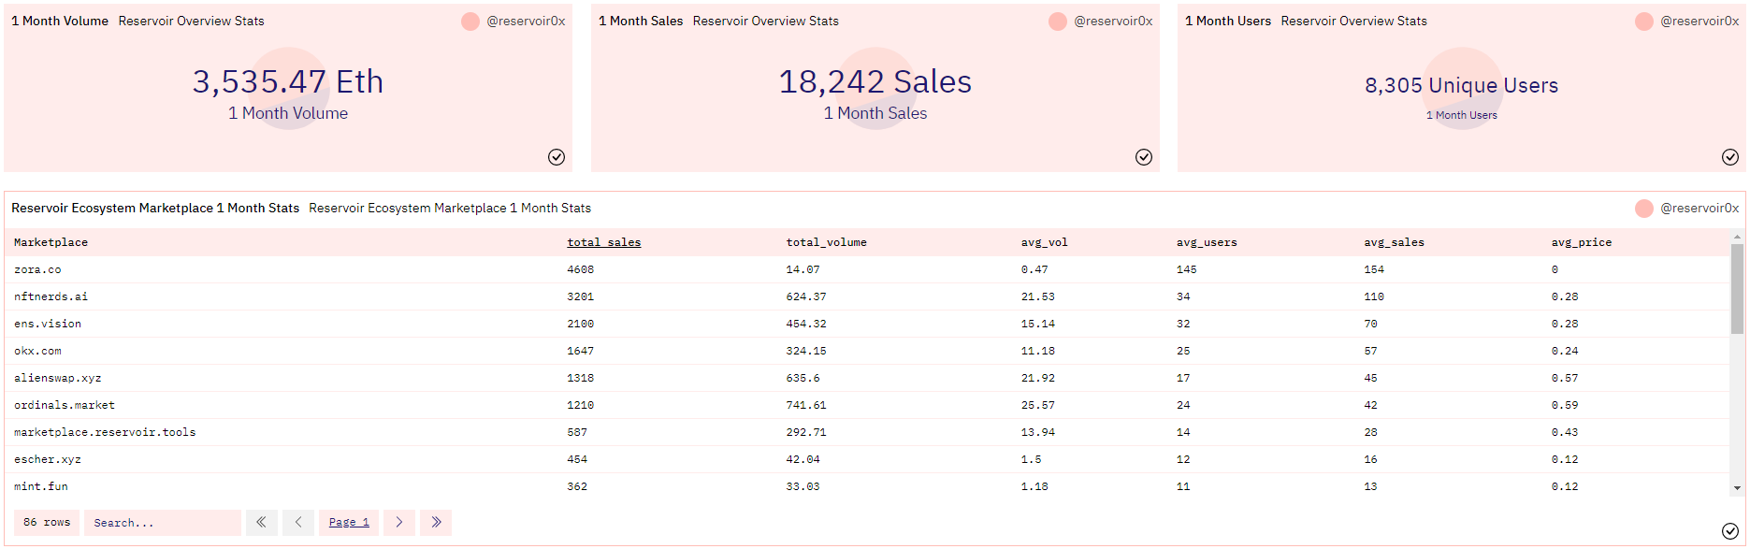Click total_sales value 4608
Image resolution: width=1750 pixels, height=549 pixels.
click(580, 269)
